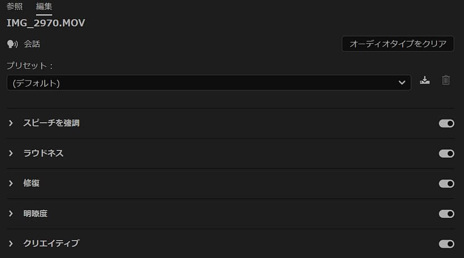The image size is (464, 258).
Task: Open the プリセット (デフォルト) dropdown
Action: (208, 83)
